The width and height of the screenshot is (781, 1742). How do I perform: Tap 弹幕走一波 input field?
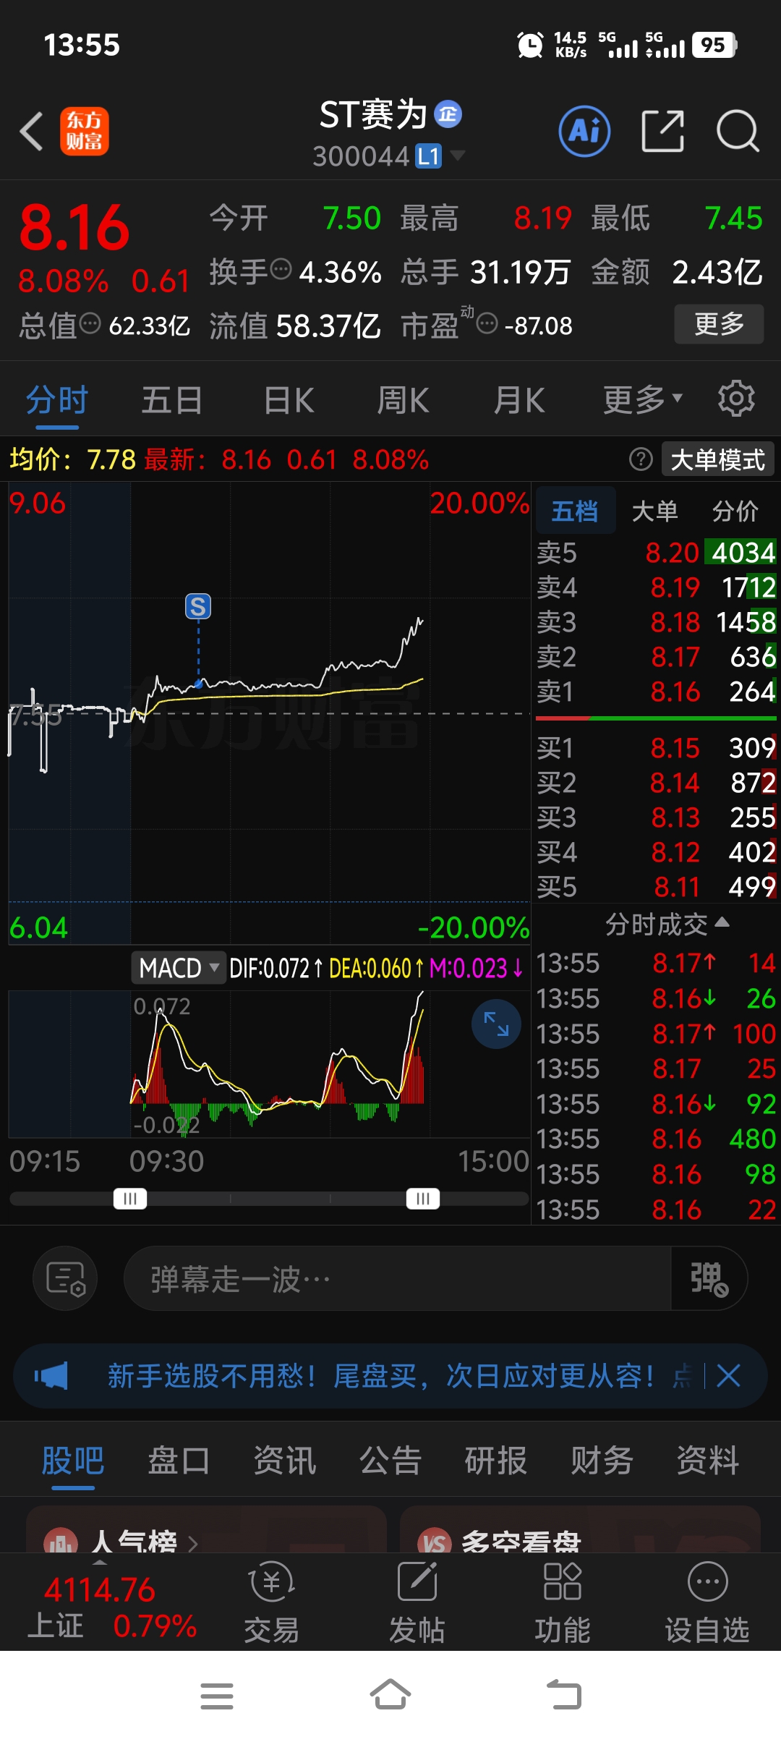[397, 1278]
